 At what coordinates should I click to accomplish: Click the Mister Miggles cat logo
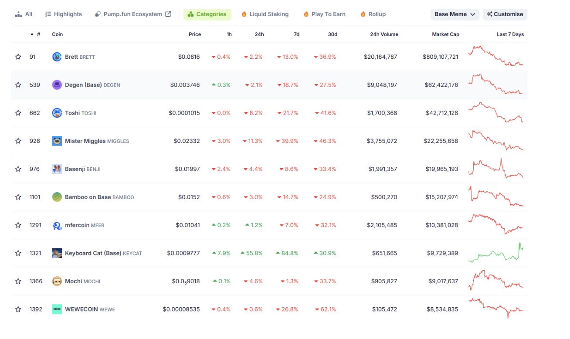[x=57, y=141]
